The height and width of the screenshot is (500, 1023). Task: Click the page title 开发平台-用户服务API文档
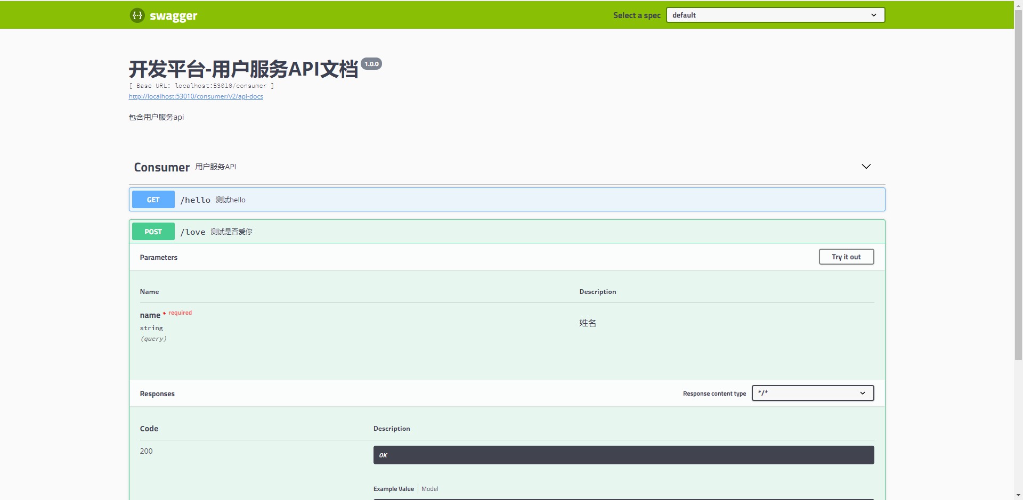tap(243, 69)
